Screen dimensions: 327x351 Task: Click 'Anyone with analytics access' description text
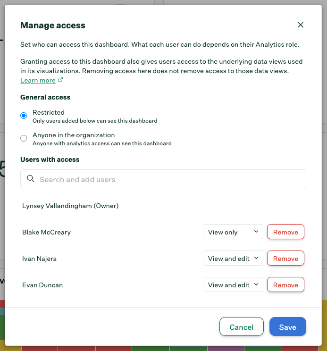click(x=102, y=143)
